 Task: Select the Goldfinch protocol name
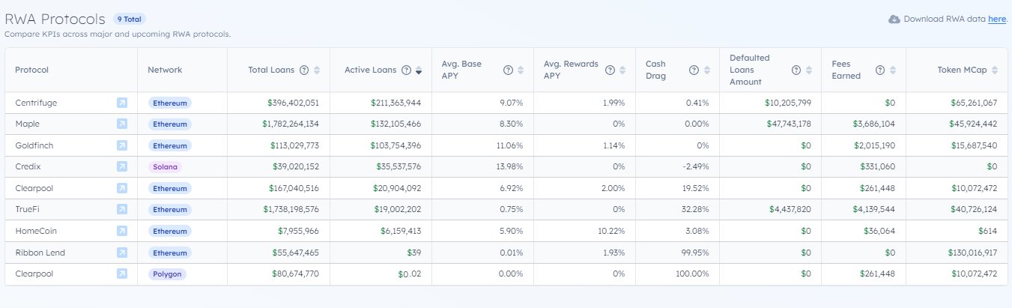[34, 145]
